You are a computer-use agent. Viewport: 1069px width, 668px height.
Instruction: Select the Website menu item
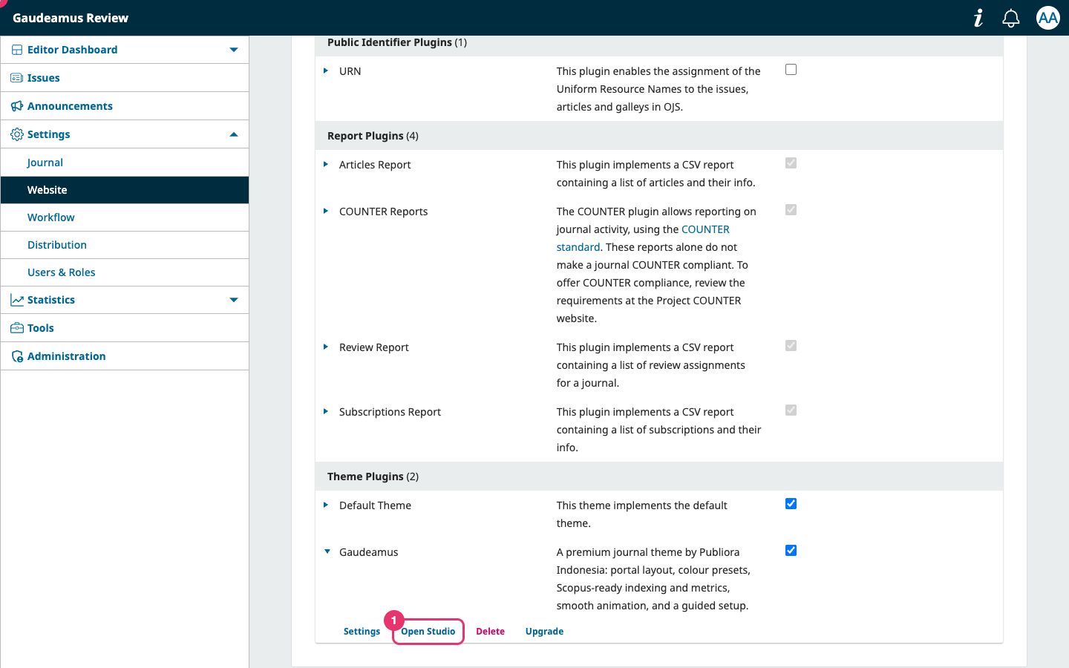coord(125,190)
